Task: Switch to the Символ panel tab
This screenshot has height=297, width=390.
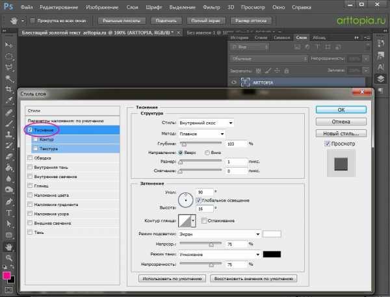Action: click(282, 38)
